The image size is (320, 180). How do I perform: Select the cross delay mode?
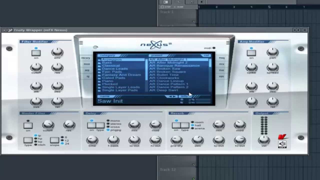click(x=113, y=127)
